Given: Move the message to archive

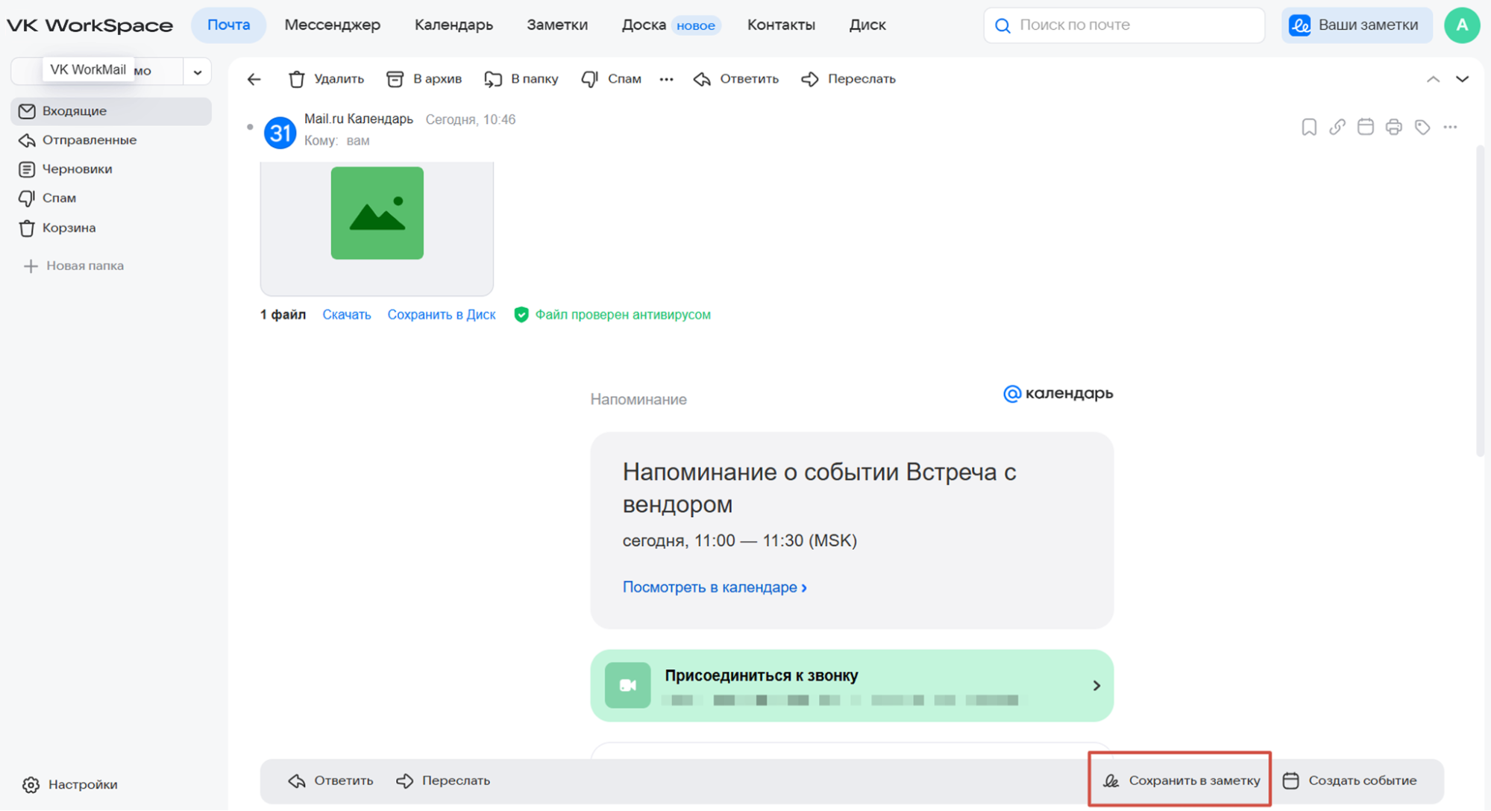Looking at the screenshot, I should click(x=424, y=79).
